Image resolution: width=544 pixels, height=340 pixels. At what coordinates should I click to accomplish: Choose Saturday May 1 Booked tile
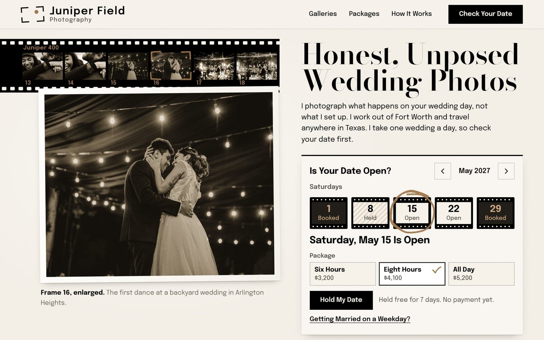click(328, 213)
